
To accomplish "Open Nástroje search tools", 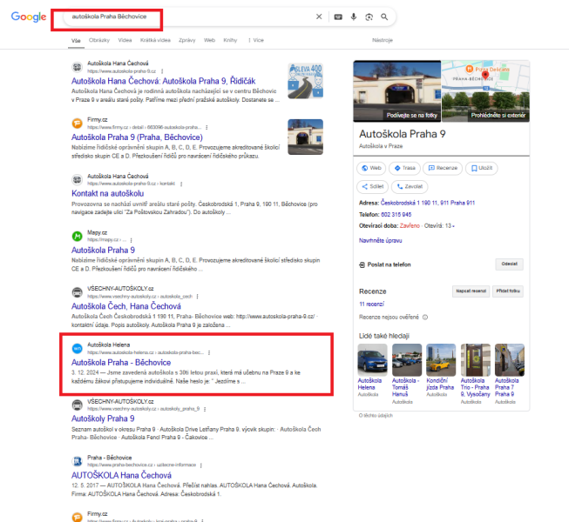I will pyautogui.click(x=383, y=40).
